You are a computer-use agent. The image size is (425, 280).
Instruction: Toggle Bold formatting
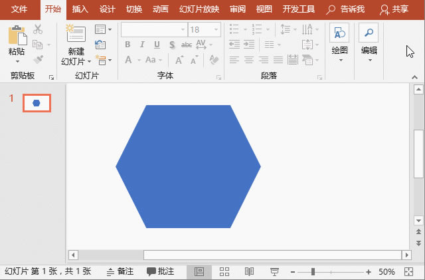pyautogui.click(x=127, y=45)
